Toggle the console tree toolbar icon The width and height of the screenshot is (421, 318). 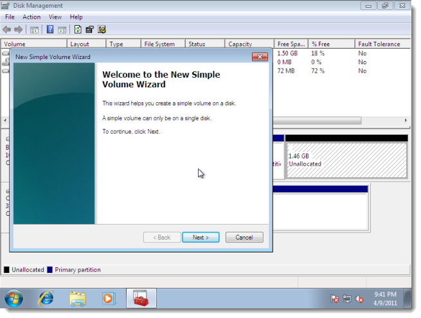pyautogui.click(x=34, y=30)
